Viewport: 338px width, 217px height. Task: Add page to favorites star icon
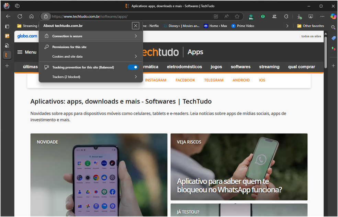pos(237,16)
